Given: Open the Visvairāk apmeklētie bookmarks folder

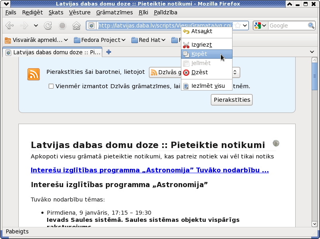Looking at the screenshot, I should coord(36,40).
